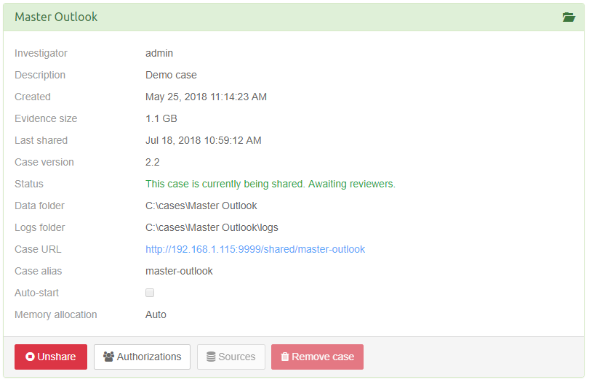
Task: Click the Memory allocation Auto value
Action: [x=156, y=314]
